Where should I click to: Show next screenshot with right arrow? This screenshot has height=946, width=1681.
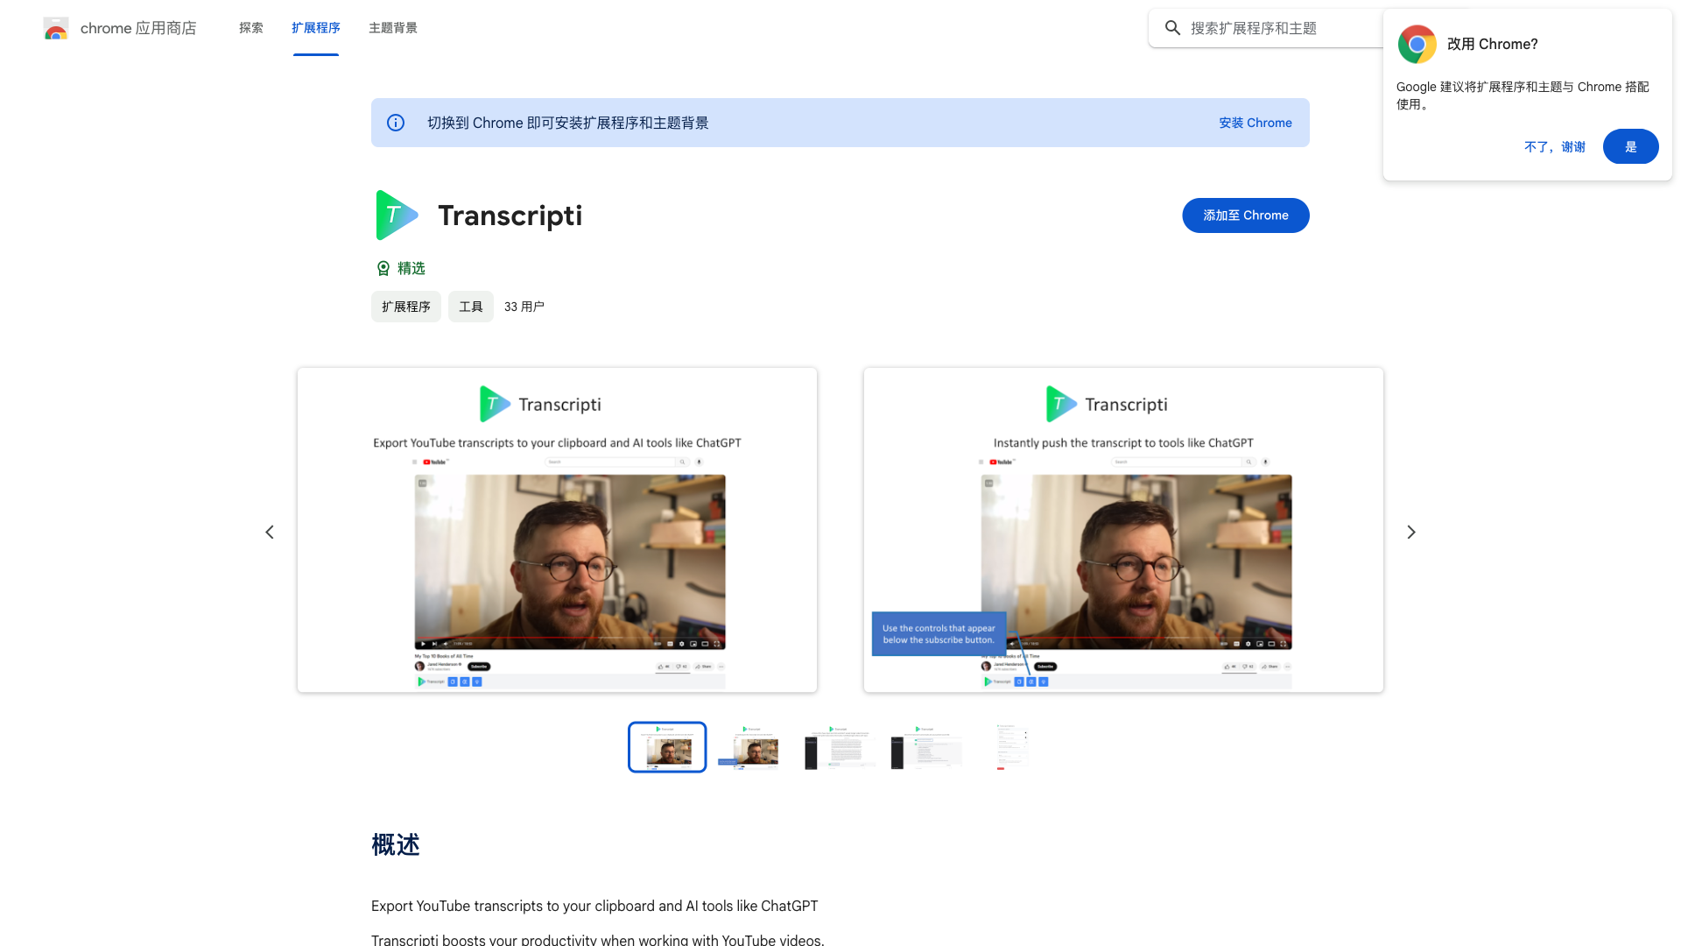click(x=1411, y=532)
